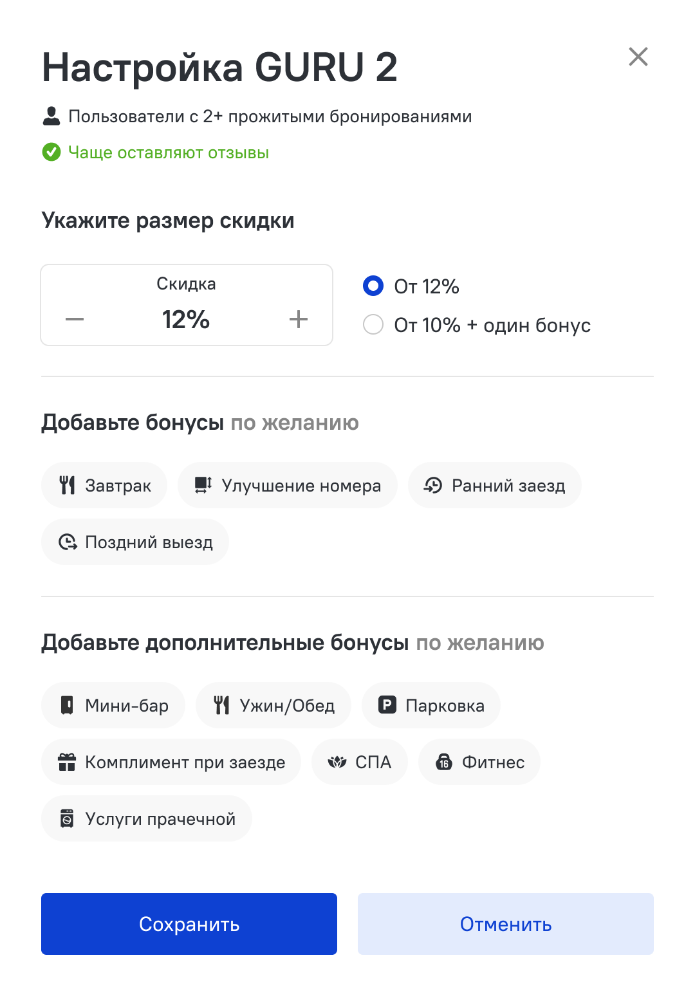Click the fork and knife icon on Завтрак
The image size is (695, 996).
67,485
